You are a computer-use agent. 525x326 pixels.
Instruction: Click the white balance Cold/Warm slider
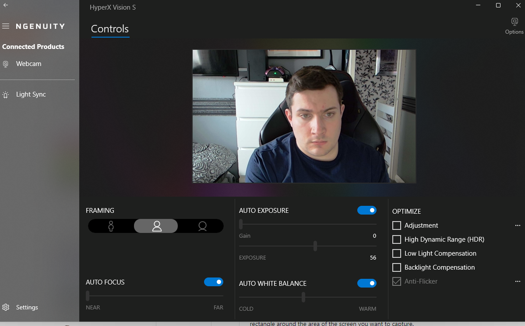(x=308, y=297)
